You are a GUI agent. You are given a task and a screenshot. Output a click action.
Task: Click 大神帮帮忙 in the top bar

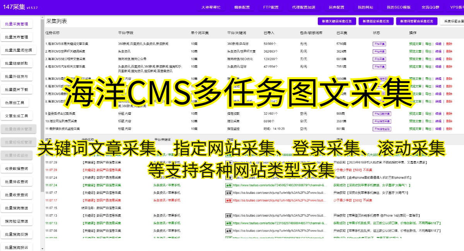(x=211, y=7)
